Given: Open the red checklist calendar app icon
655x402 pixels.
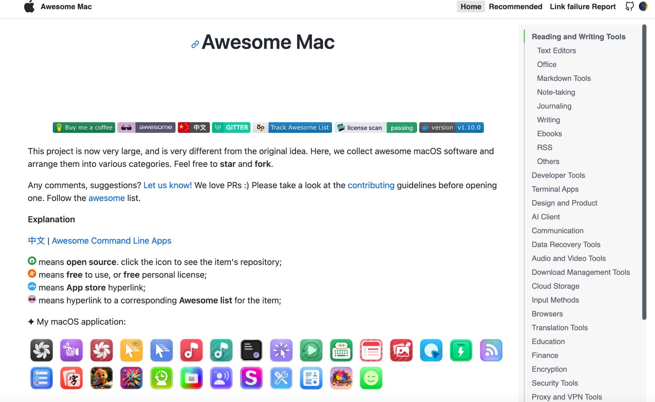Looking at the screenshot, I should click(371, 350).
